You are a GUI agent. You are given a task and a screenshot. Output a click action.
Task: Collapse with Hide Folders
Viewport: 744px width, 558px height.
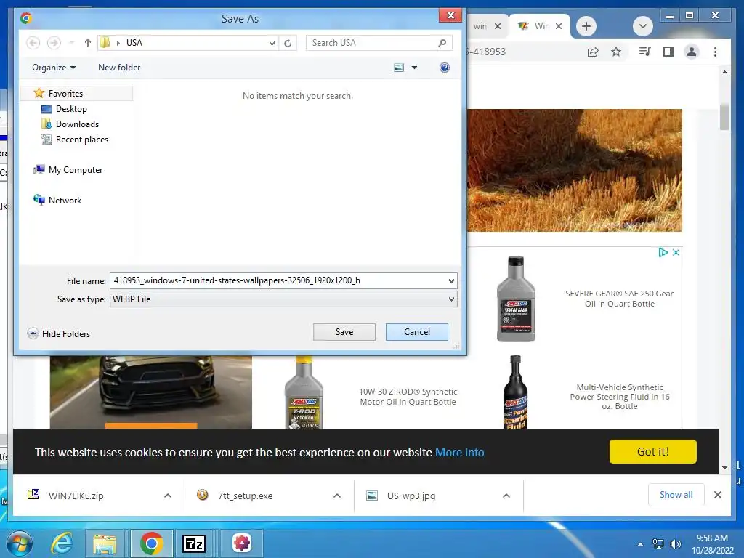tap(59, 333)
